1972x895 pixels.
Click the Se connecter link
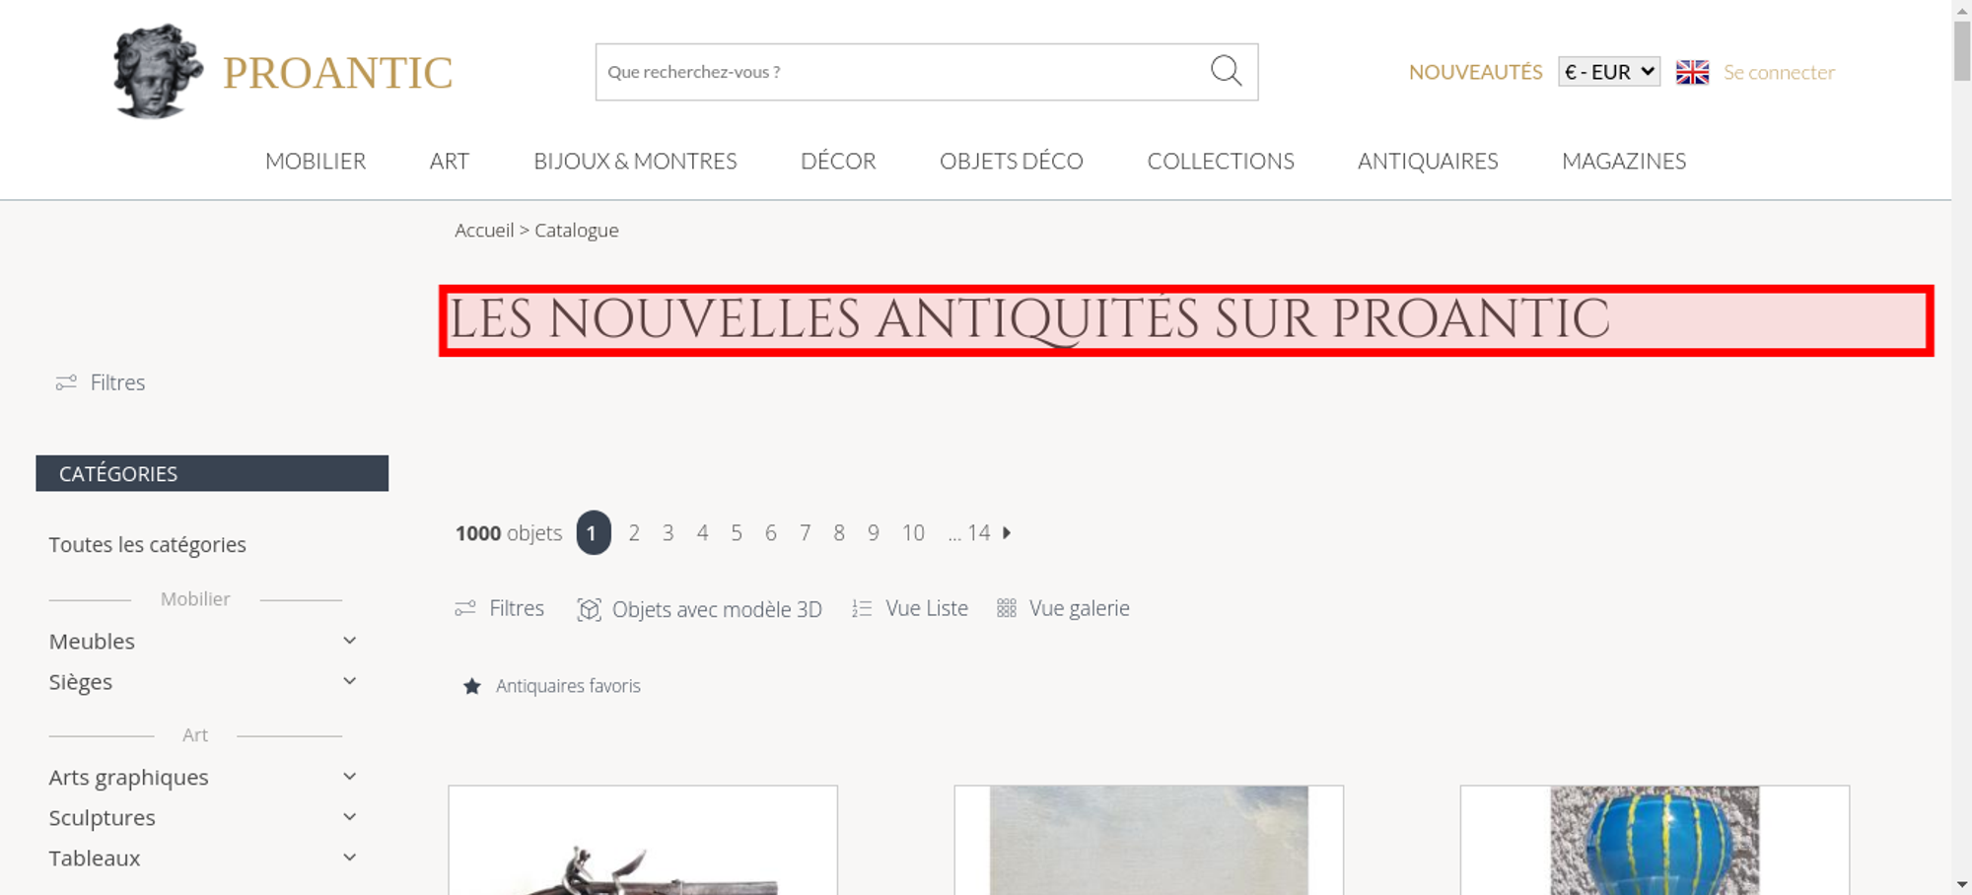point(1779,72)
